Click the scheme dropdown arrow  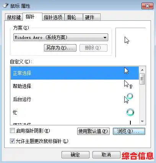[x=105, y=38]
